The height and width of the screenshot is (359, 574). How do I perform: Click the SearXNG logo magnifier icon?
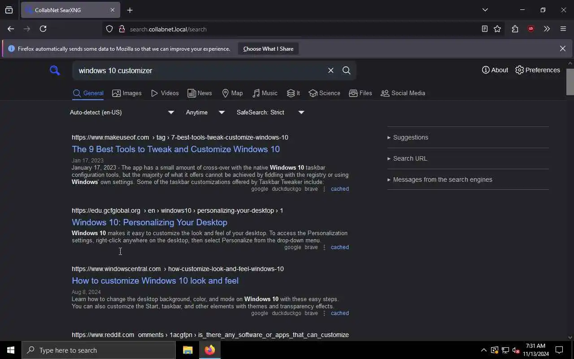point(55,70)
